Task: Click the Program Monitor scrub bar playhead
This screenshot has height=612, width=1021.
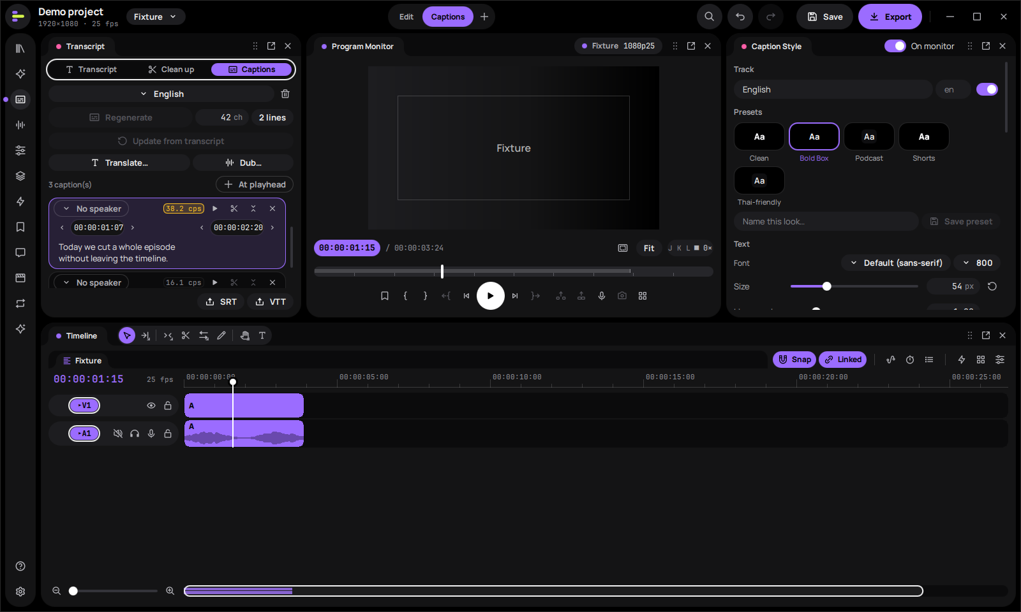Action: (442, 272)
